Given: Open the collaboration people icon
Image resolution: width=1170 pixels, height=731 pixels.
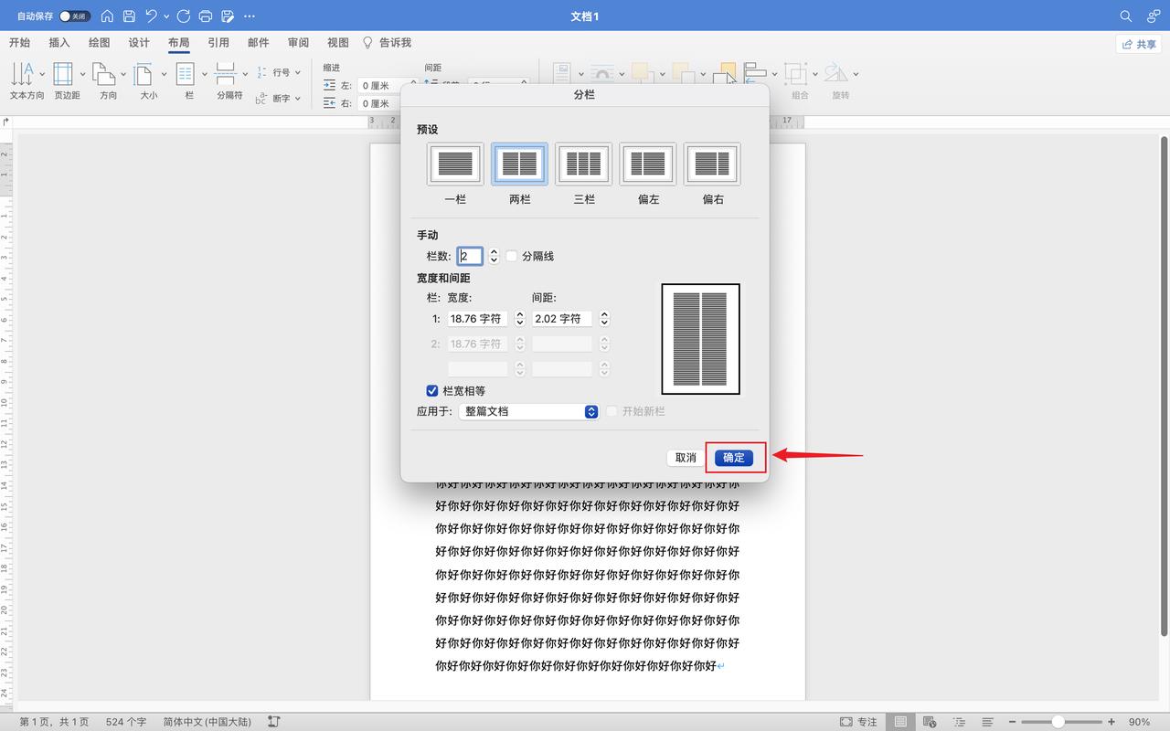Looking at the screenshot, I should click(x=1153, y=16).
